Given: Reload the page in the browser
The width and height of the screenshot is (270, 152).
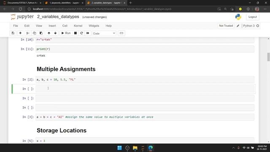Looking at the screenshot, I should (x=20, y=9).
